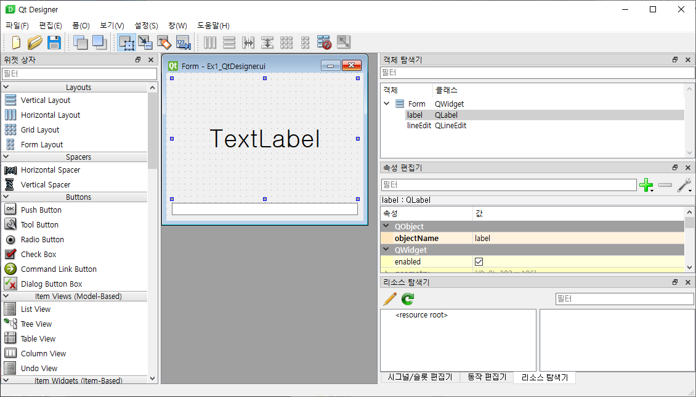Open the 도움말(H) menu
The width and height of the screenshot is (696, 397).
click(214, 26)
